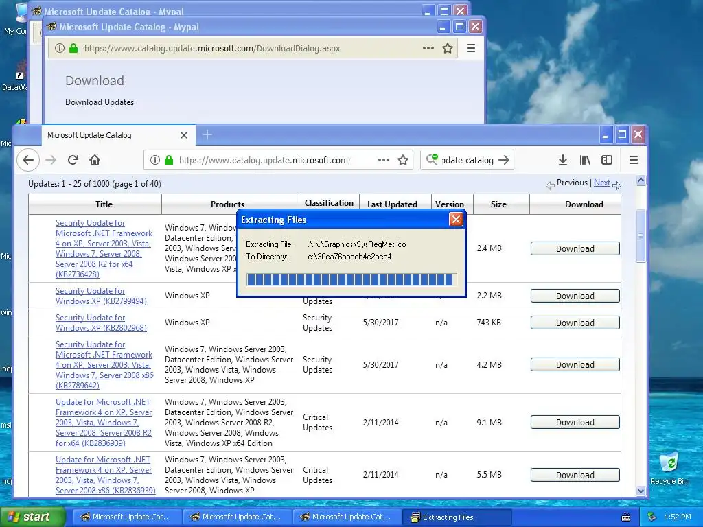Bookmark star in the DownloadDialog window
The width and height of the screenshot is (703, 527).
(448, 48)
